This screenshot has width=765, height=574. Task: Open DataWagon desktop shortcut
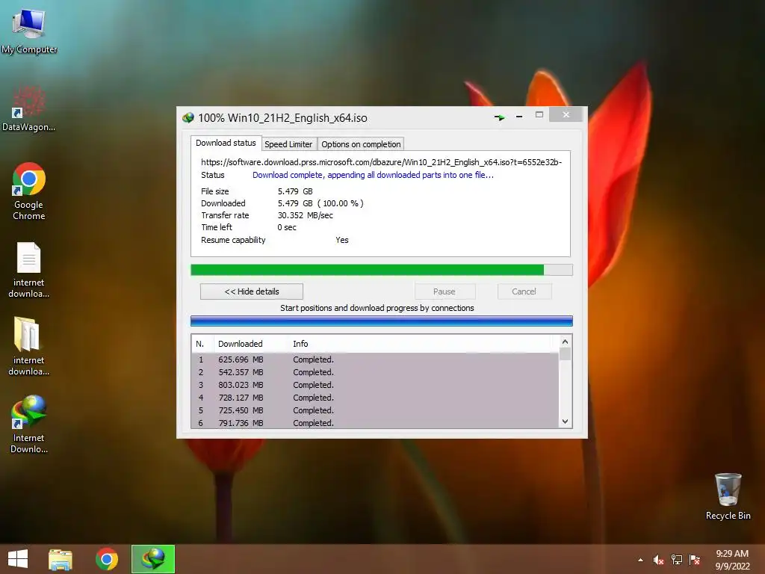pyautogui.click(x=28, y=108)
